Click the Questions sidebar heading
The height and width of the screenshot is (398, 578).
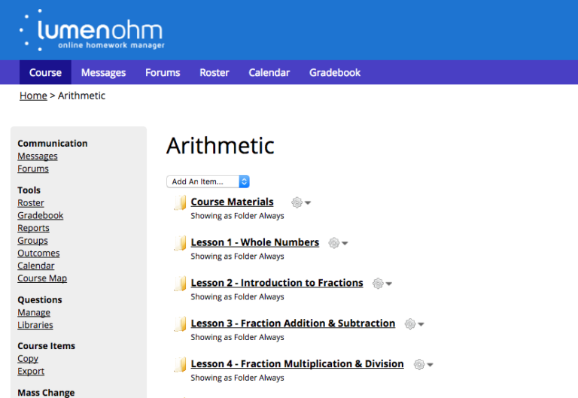[40, 300]
